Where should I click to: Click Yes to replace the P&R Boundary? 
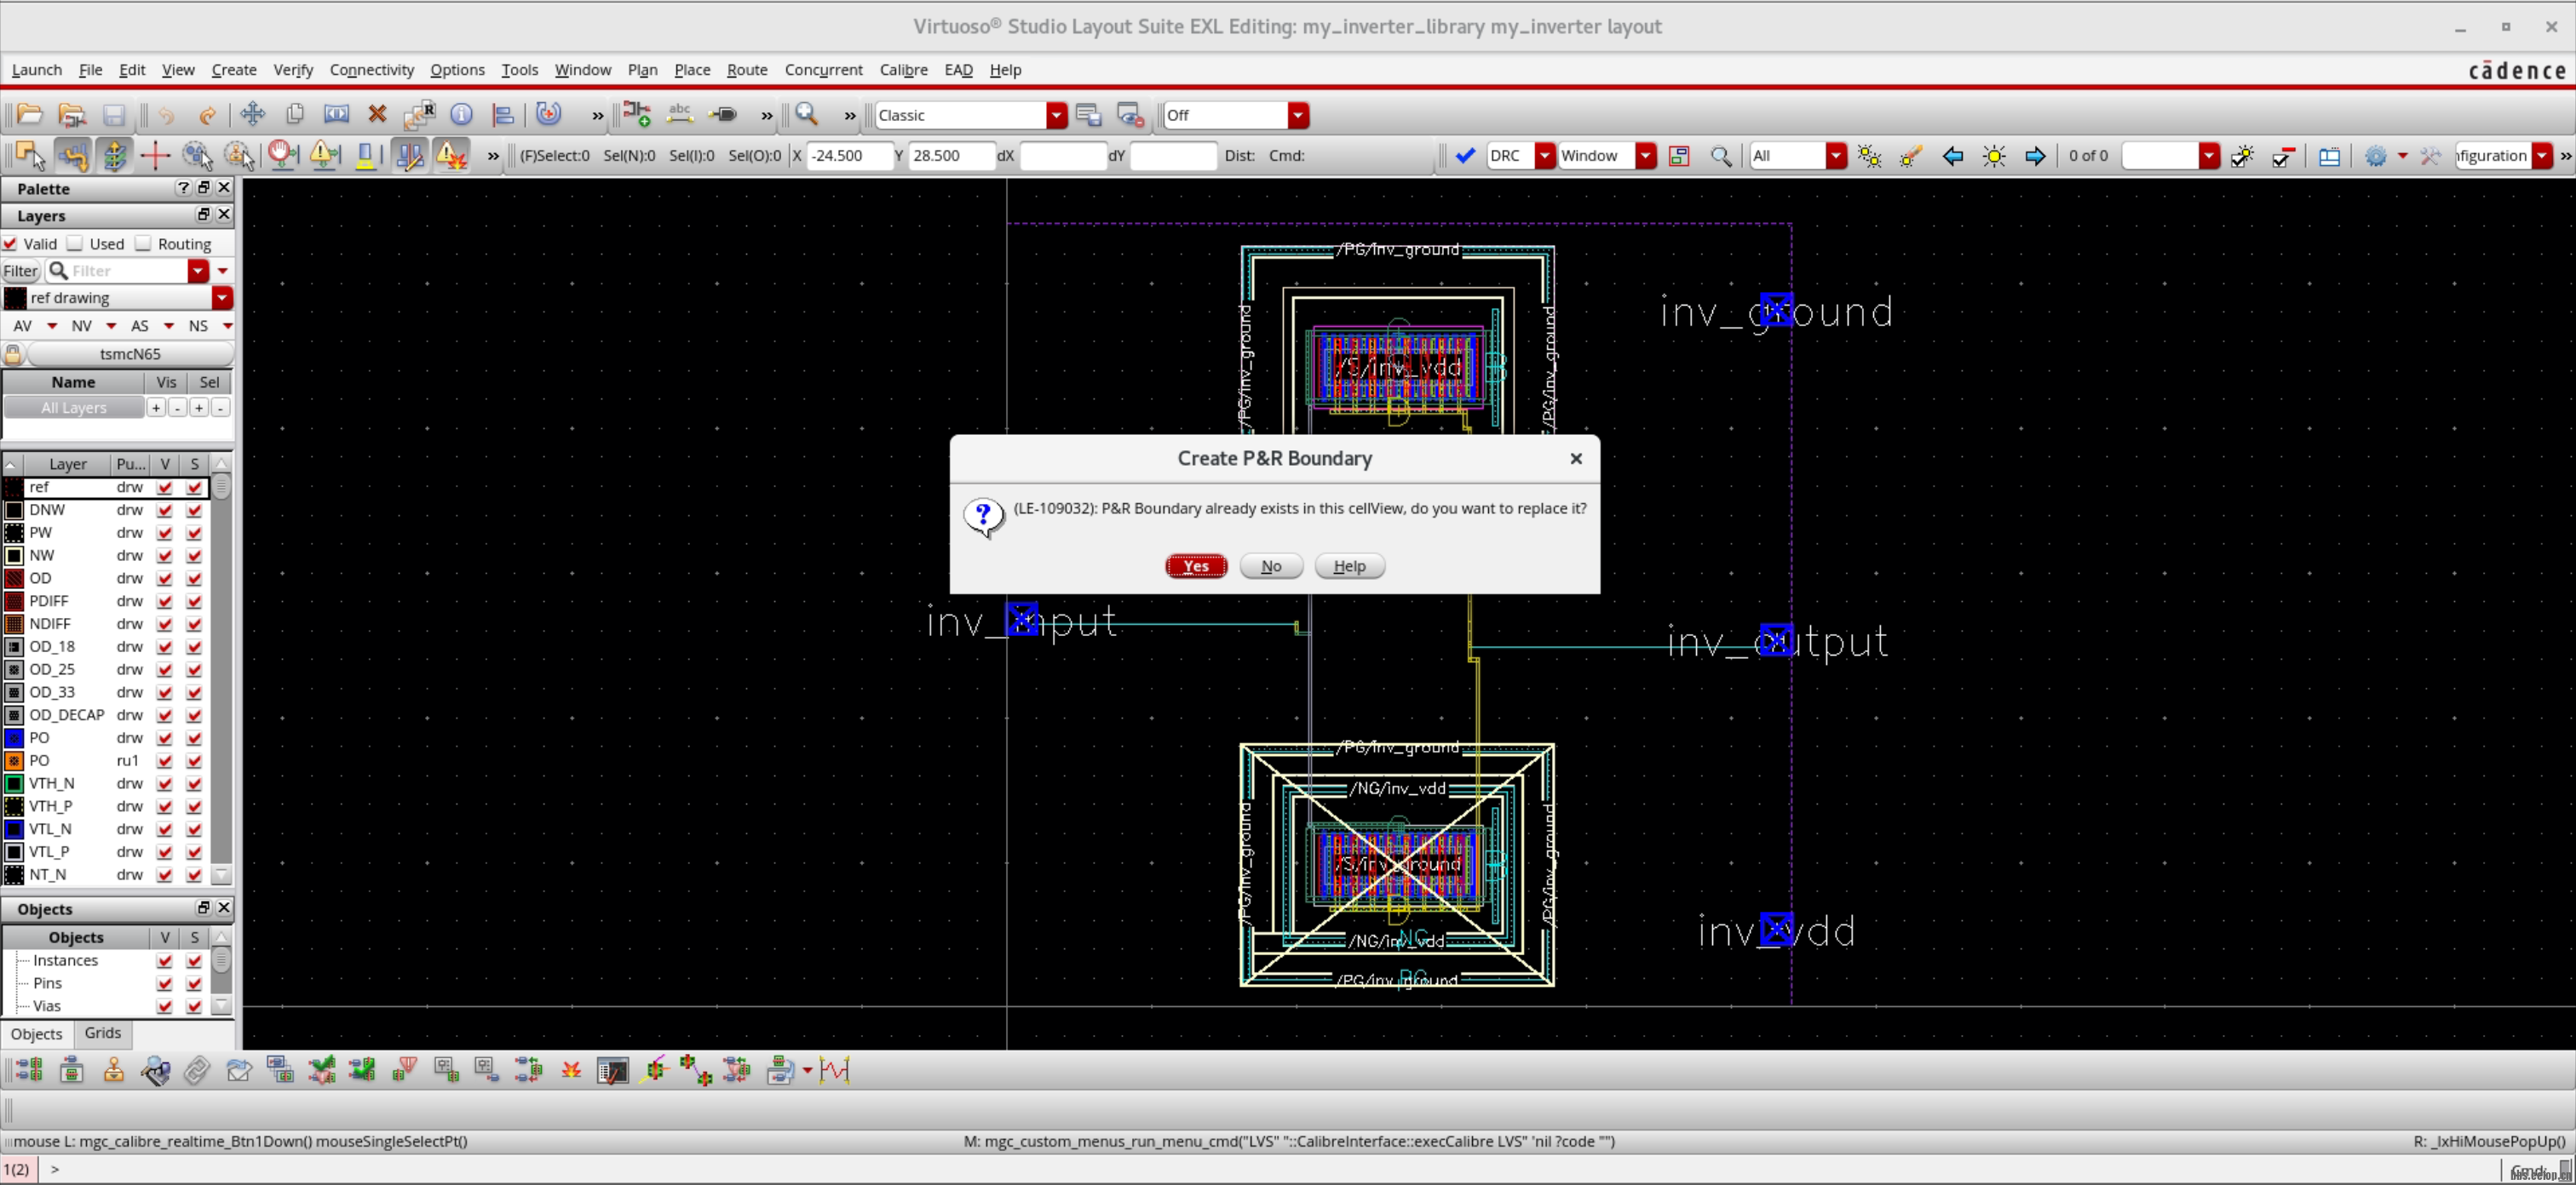(1196, 565)
